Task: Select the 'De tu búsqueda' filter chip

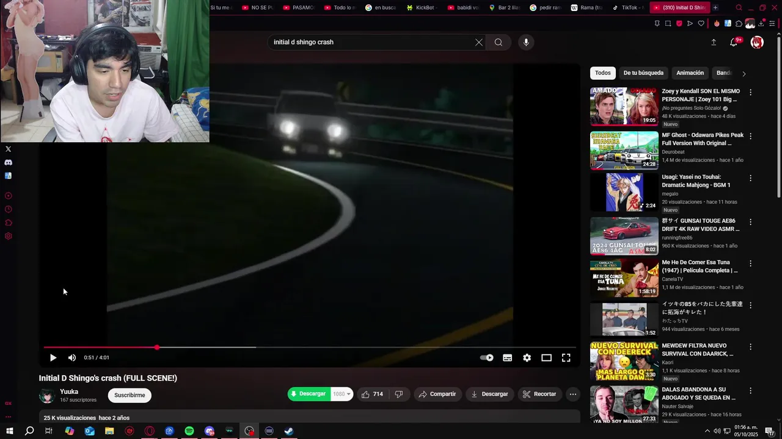Action: (x=643, y=73)
